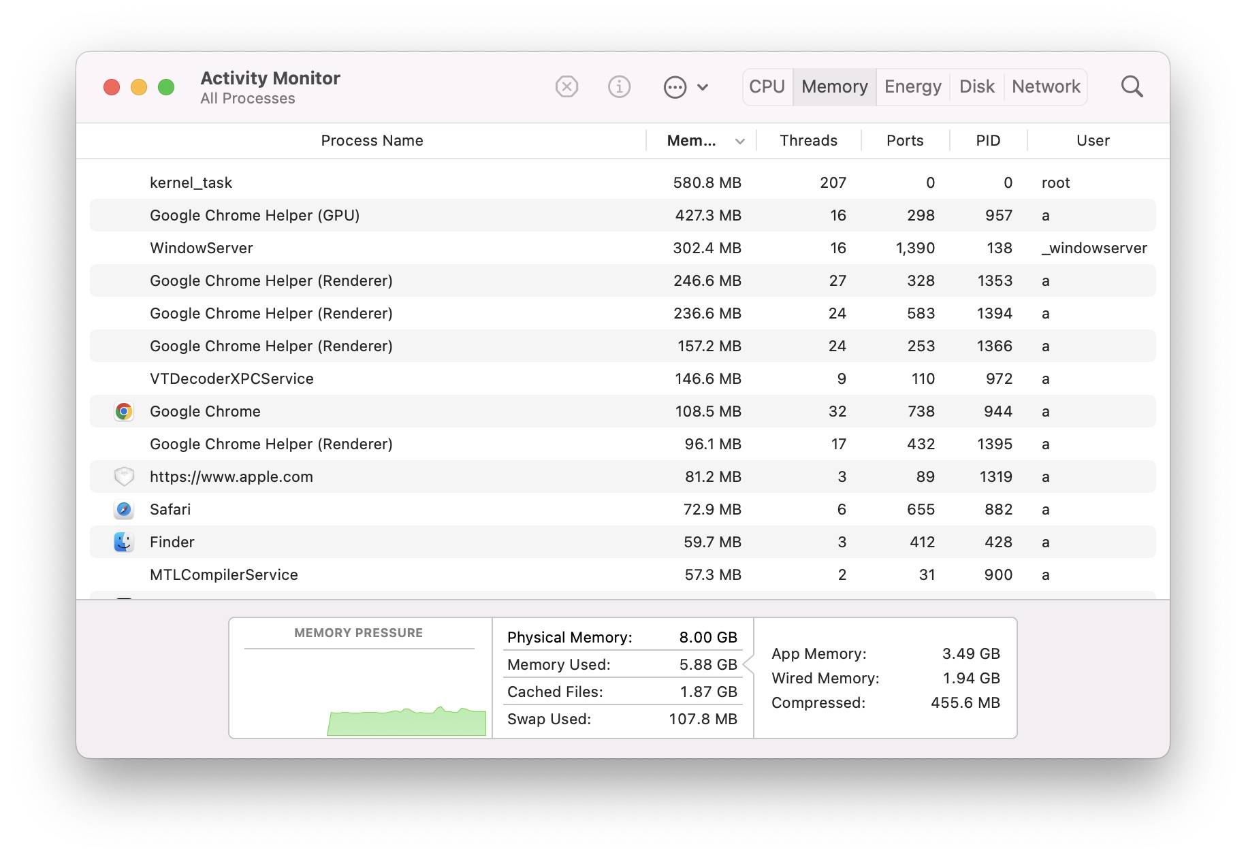Toggle the sort arrow in the Memory column

[x=740, y=142]
